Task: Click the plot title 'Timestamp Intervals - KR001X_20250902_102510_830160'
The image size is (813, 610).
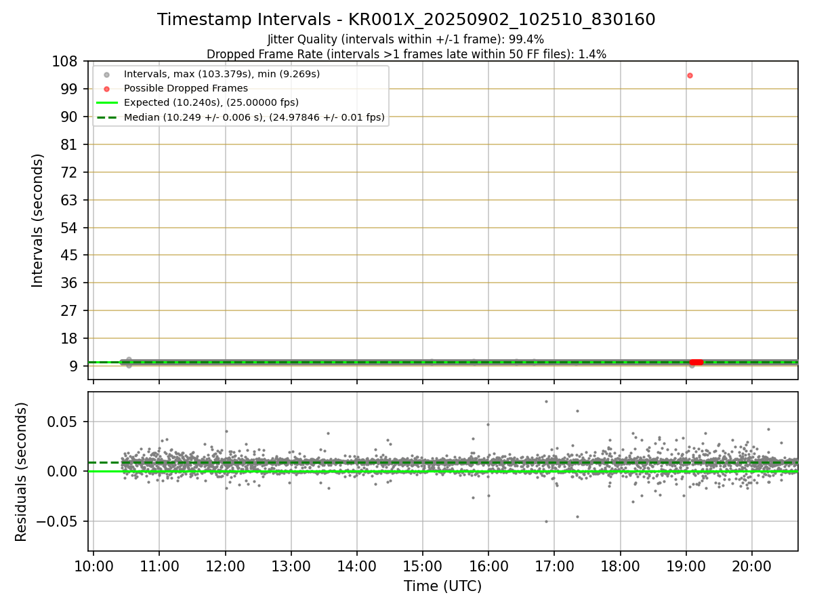Action: [x=406, y=20]
